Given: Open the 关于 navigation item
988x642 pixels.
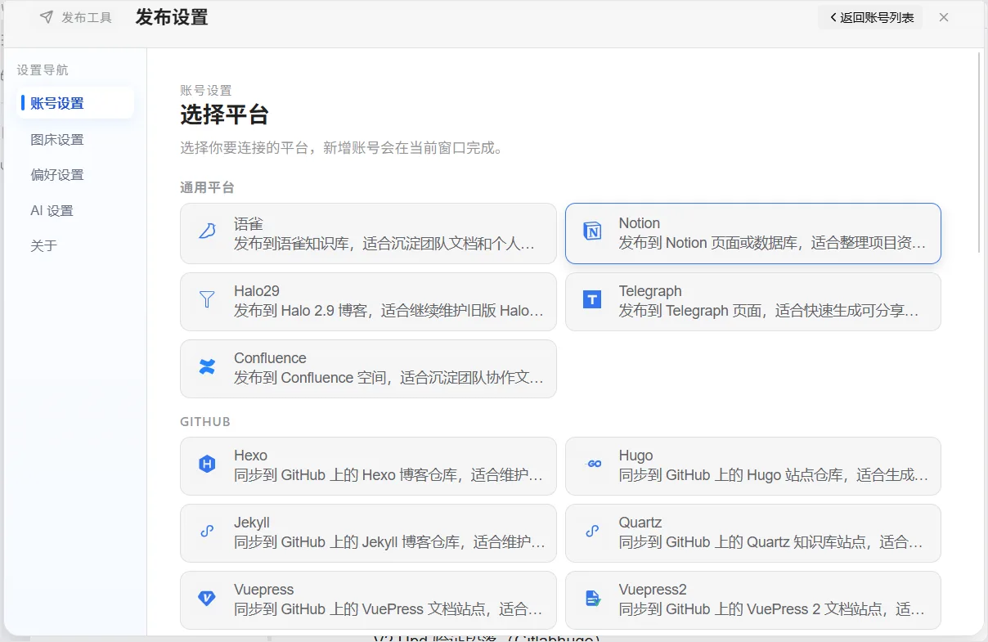Looking at the screenshot, I should point(77,245).
